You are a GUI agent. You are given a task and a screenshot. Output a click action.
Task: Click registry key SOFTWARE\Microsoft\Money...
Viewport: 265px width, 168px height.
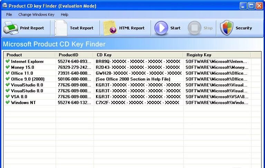[217, 67]
